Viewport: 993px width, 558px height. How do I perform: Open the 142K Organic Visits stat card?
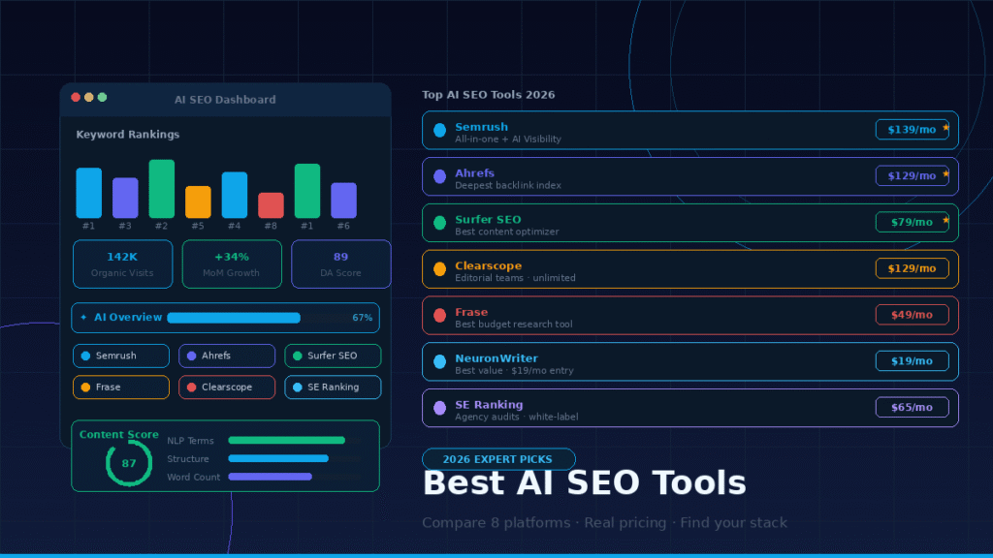(122, 263)
